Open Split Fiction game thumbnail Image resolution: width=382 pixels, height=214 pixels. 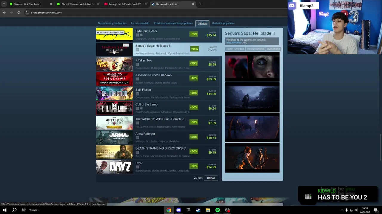pyautogui.click(x=114, y=93)
